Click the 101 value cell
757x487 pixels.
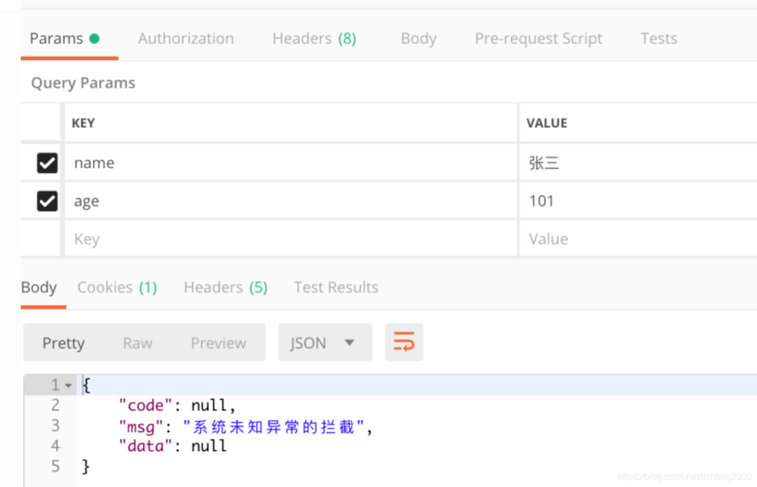click(638, 201)
